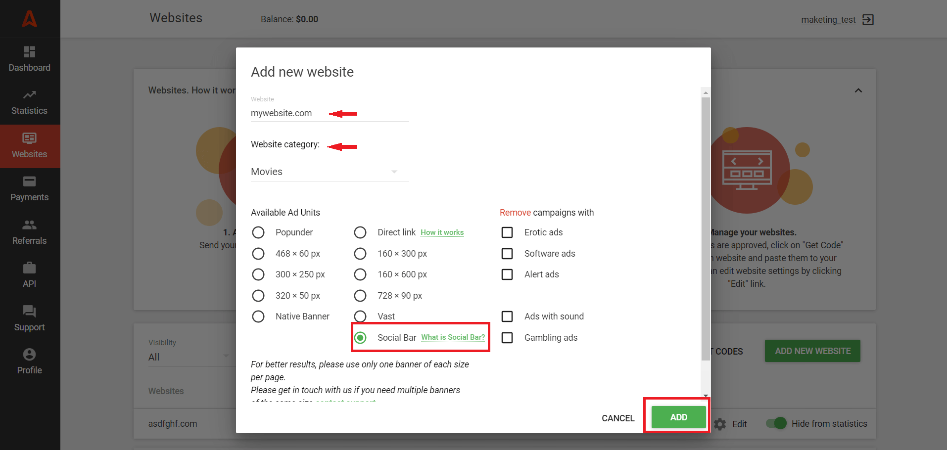Select the Popunder ad unit radio button
This screenshot has width=947, height=450.
(258, 232)
